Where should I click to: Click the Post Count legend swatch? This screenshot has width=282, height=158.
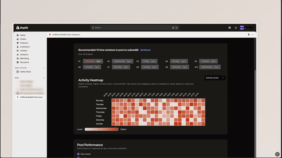point(78,154)
